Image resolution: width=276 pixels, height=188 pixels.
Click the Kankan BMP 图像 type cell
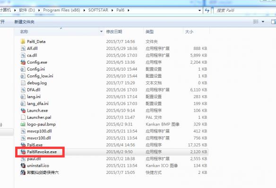pos(163,124)
